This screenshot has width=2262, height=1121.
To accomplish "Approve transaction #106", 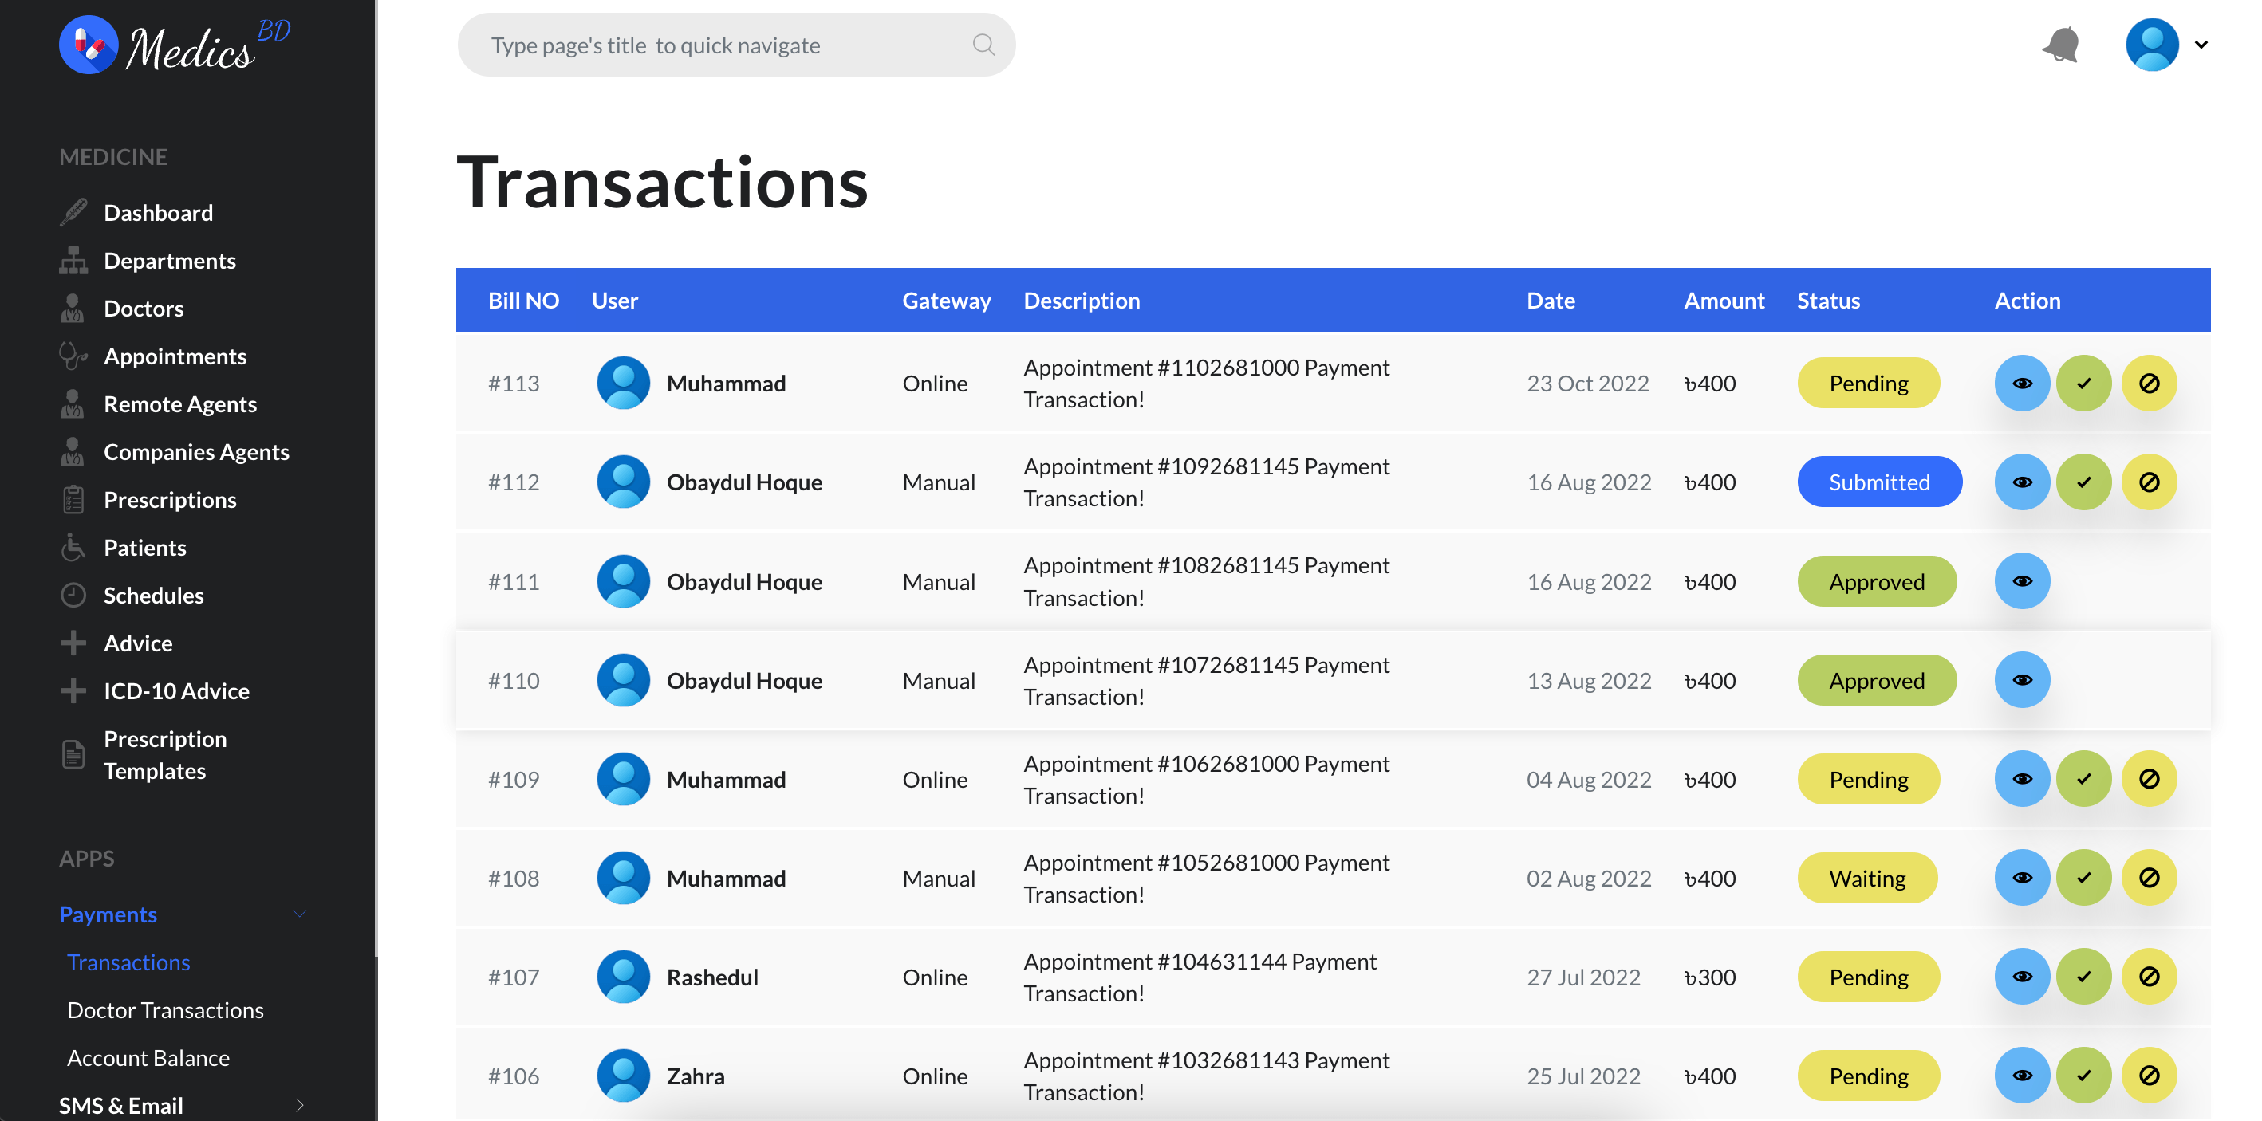I will click(x=2084, y=1076).
